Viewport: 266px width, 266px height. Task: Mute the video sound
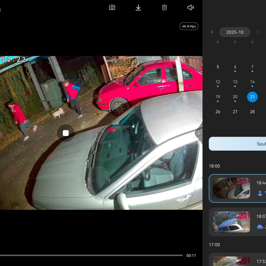[x=190, y=8]
